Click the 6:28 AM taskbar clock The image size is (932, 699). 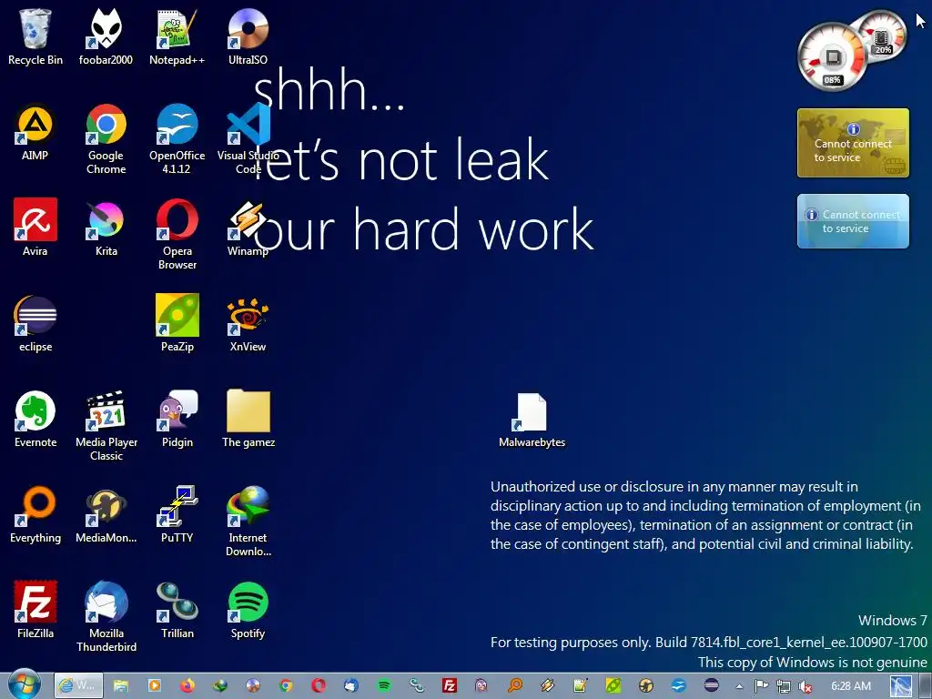pos(851,686)
